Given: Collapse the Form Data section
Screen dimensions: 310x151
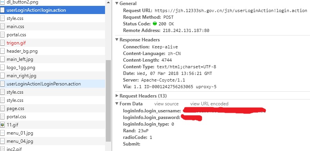Looking at the screenshot, I should (x=117, y=103).
